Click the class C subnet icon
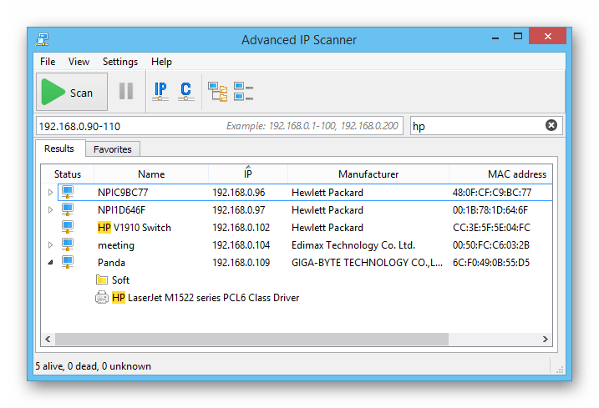The width and height of the screenshot is (599, 408). point(186,91)
